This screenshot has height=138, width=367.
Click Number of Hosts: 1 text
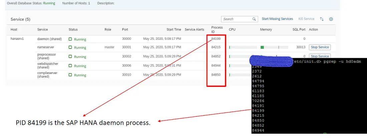(76, 4)
